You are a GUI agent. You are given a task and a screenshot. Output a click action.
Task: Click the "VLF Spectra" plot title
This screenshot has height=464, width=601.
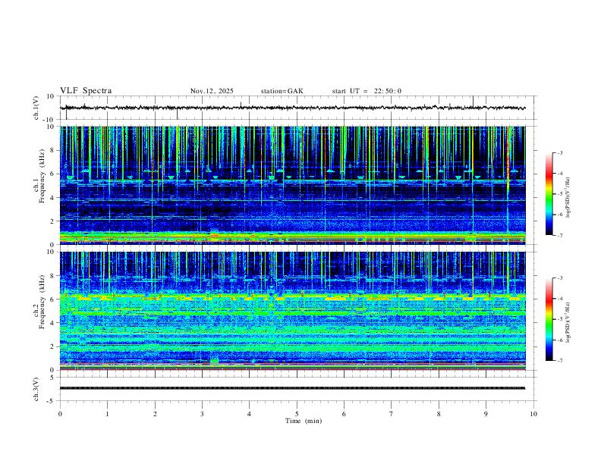(86, 91)
